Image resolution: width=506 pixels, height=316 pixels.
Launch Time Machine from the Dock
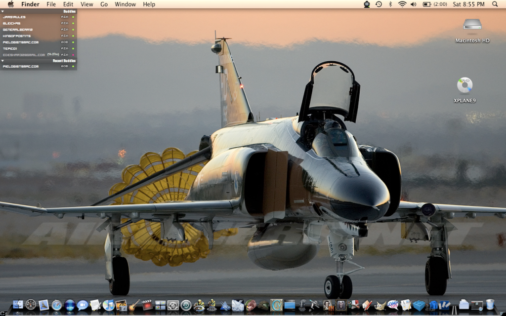[186, 305]
